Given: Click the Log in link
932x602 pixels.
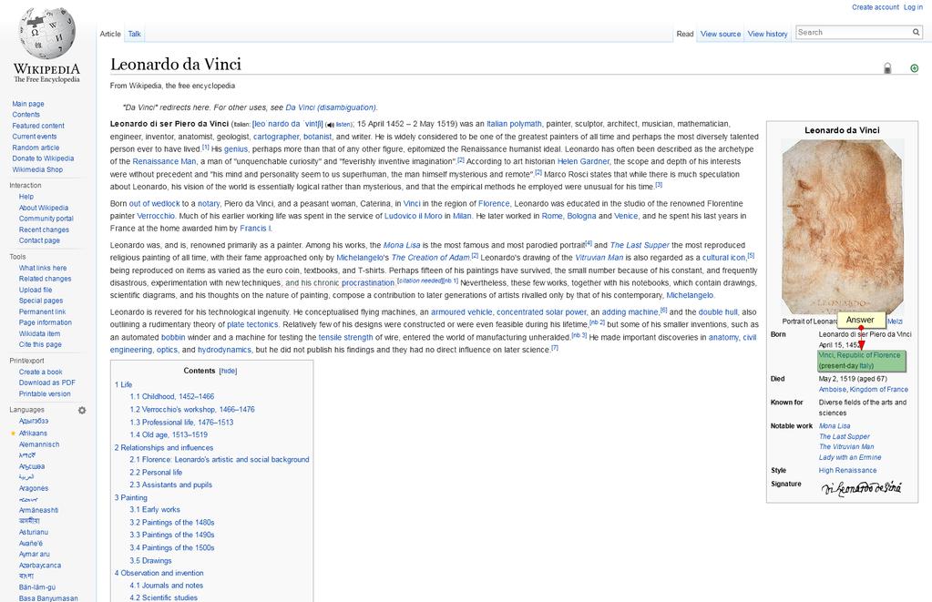Looking at the screenshot, I should [913, 7].
